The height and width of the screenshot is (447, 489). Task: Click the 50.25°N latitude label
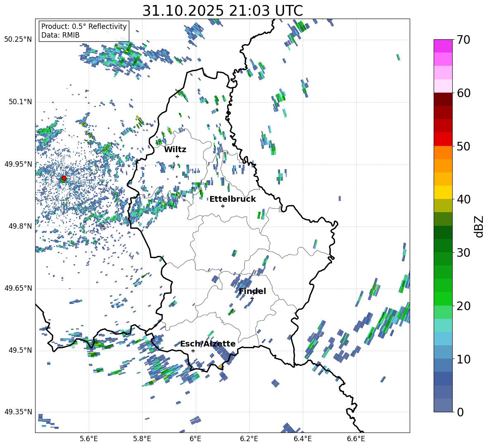click(18, 40)
